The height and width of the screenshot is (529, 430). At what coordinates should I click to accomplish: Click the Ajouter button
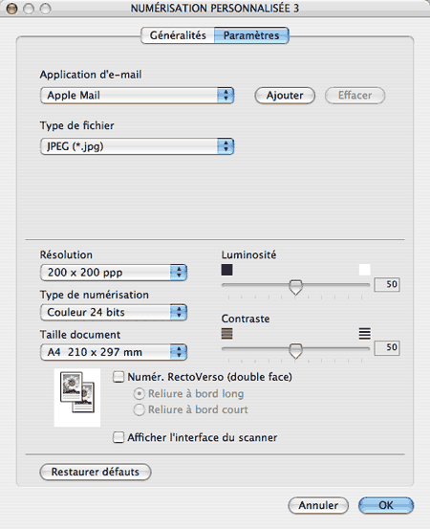pyautogui.click(x=285, y=96)
